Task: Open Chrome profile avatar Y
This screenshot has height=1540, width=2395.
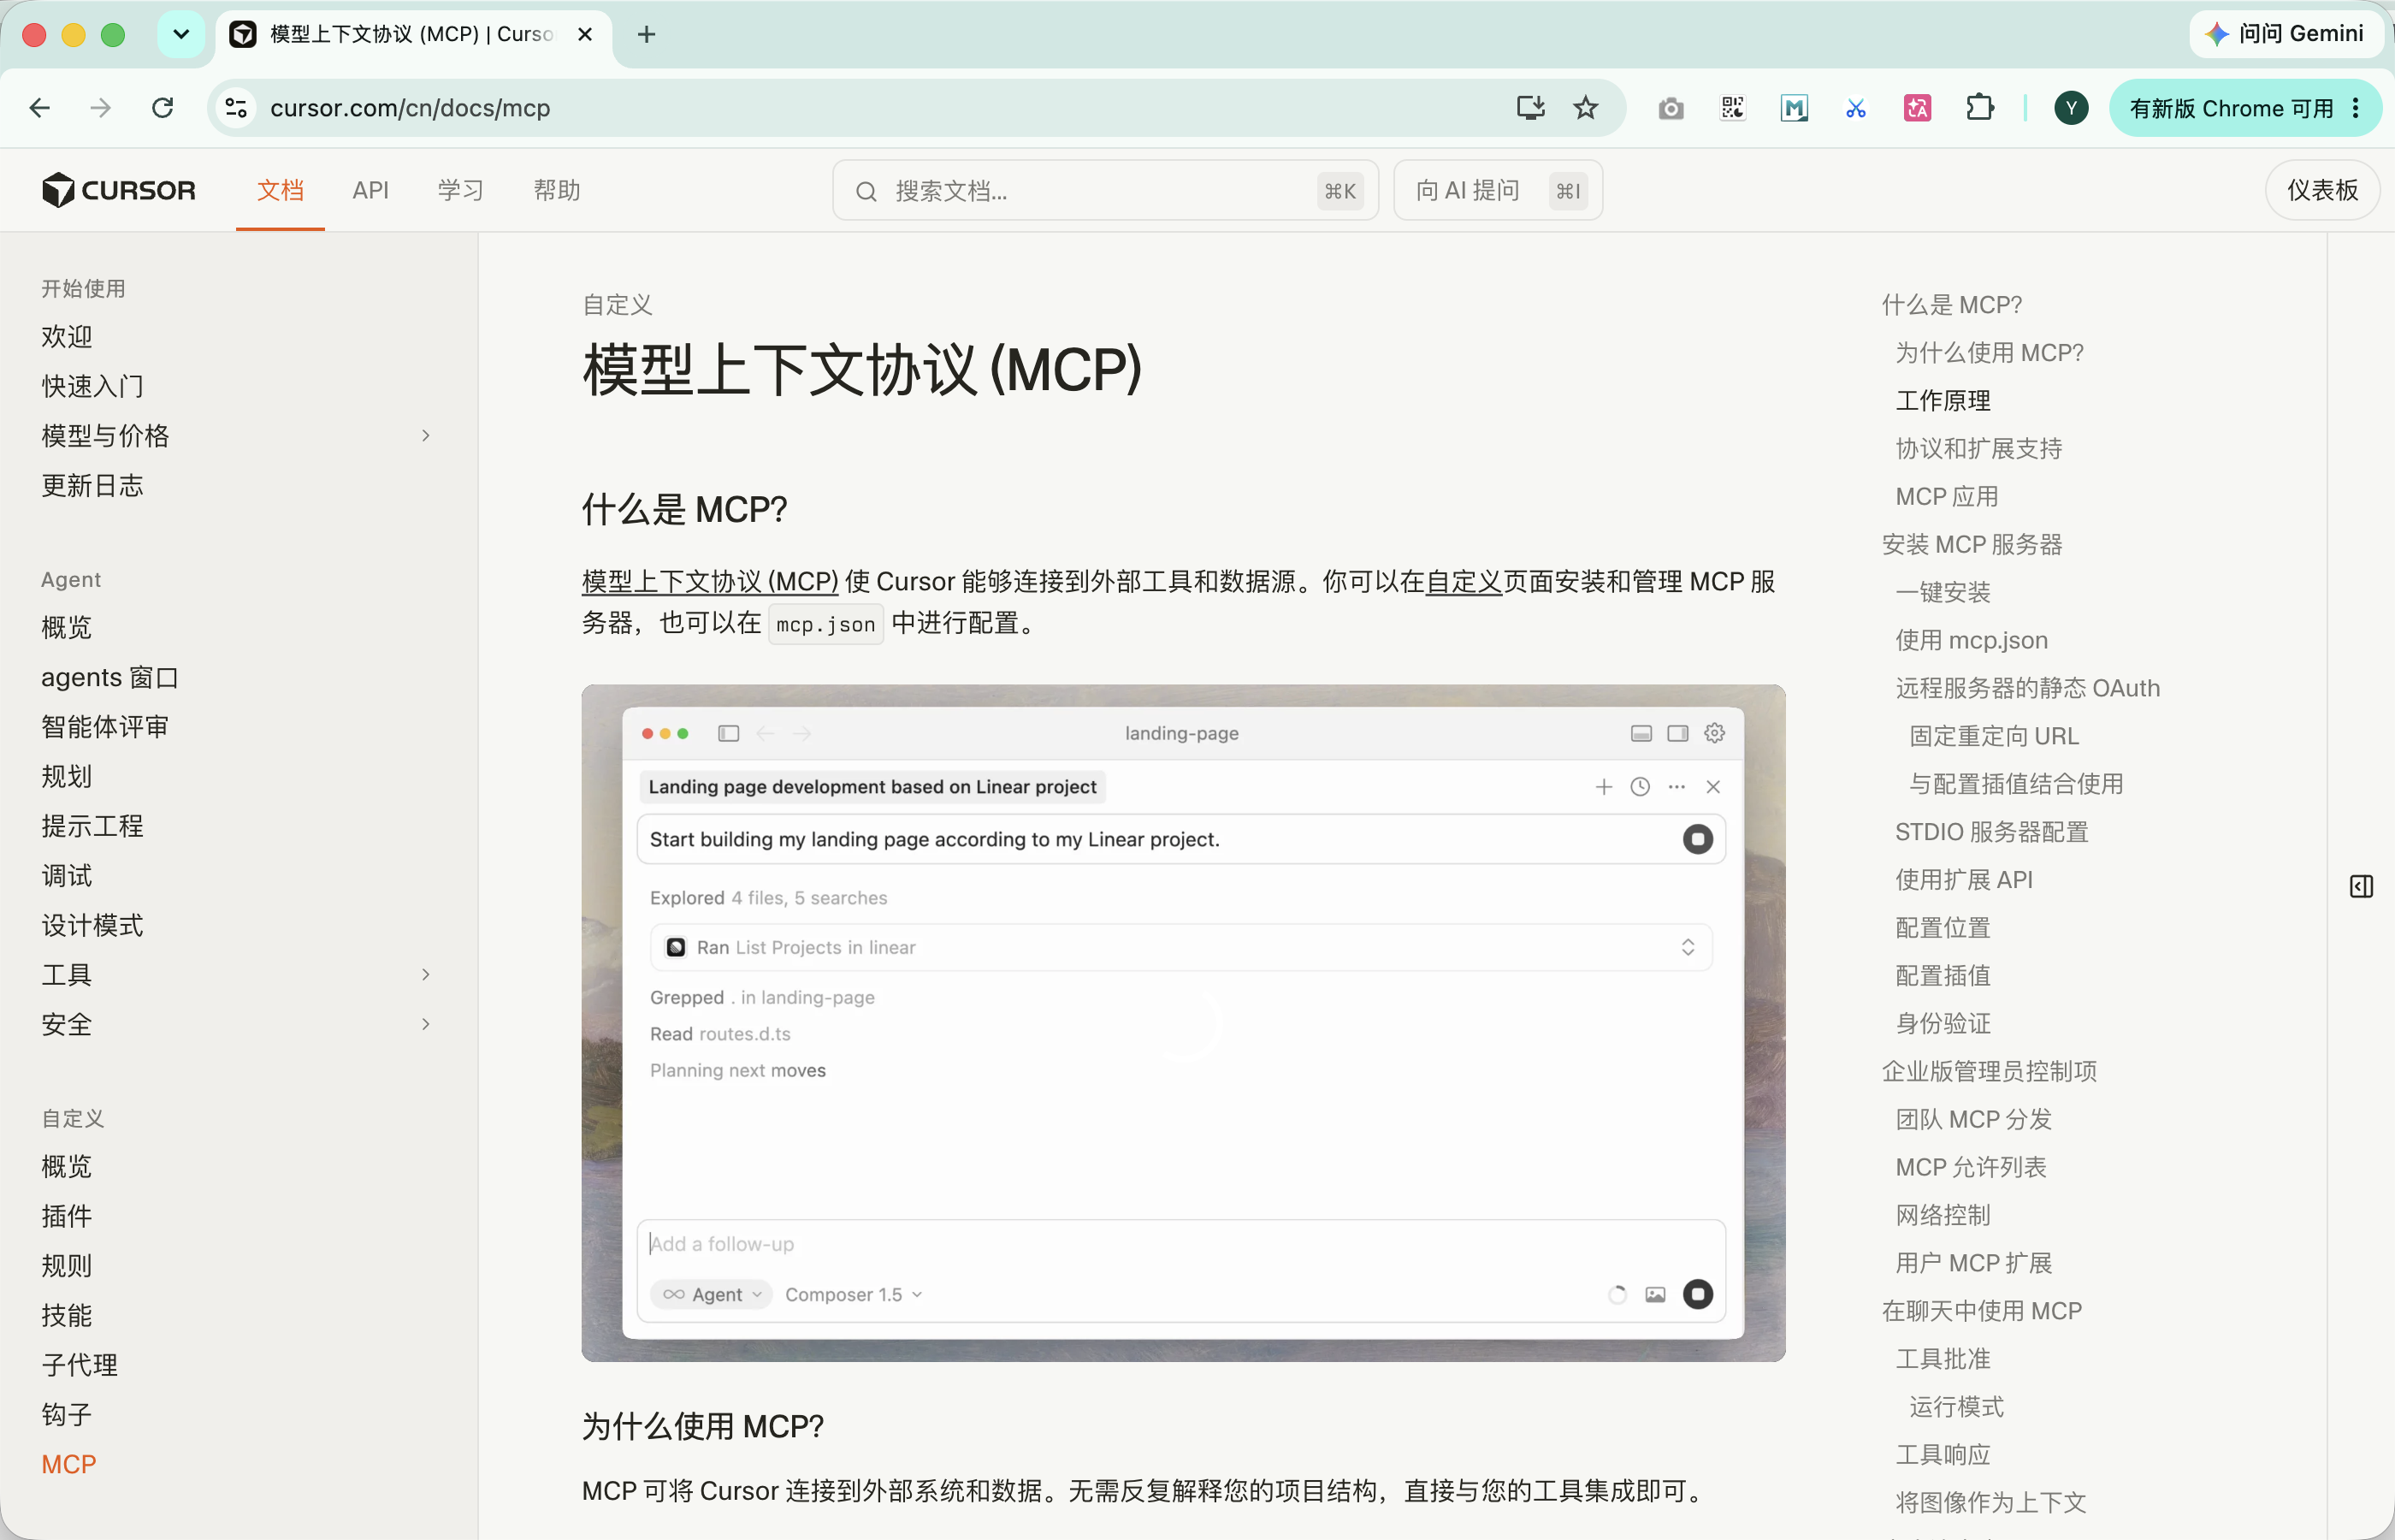Action: click(2071, 108)
